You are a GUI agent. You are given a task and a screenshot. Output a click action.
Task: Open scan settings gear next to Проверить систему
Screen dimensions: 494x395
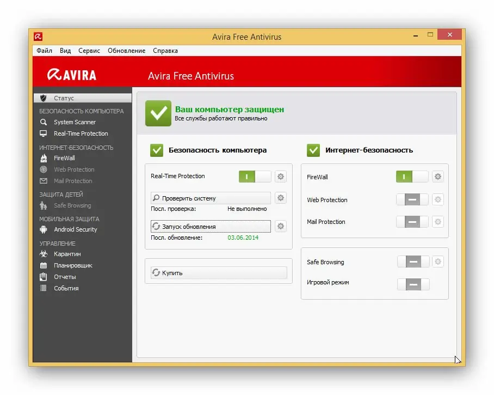(281, 198)
